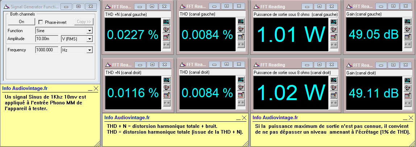Click the label THD (canal droit)
416x147 pixels.
tap(195, 72)
